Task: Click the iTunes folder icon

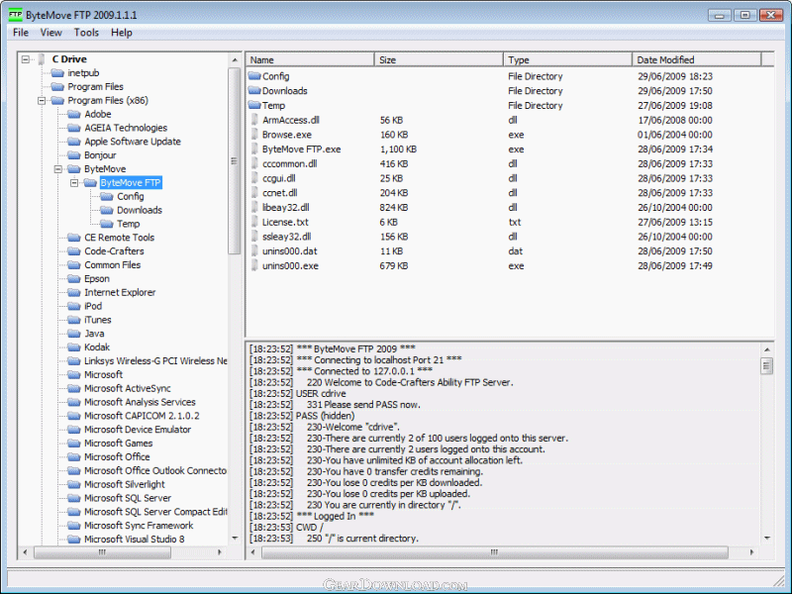Action: coord(74,320)
